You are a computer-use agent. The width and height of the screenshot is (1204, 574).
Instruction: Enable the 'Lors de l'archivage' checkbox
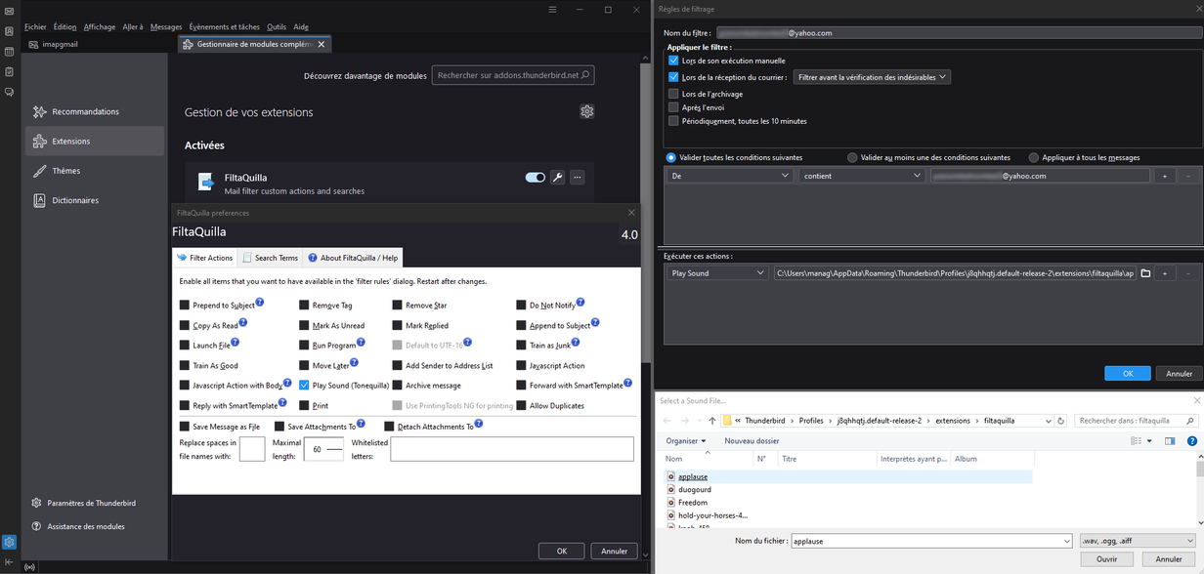[673, 94]
